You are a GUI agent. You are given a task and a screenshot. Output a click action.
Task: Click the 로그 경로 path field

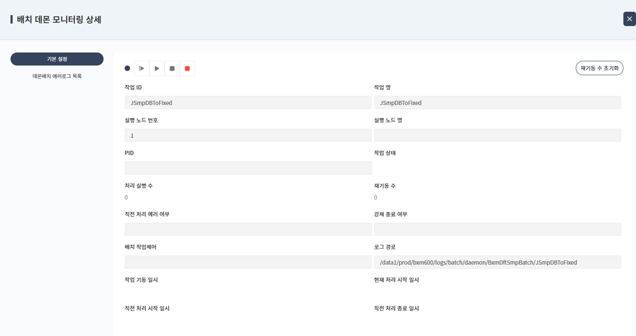coord(497,262)
